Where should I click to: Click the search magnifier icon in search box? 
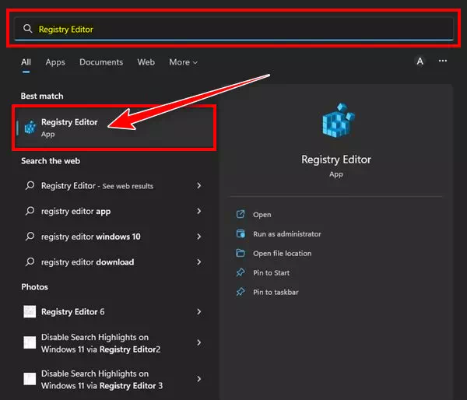coord(28,29)
